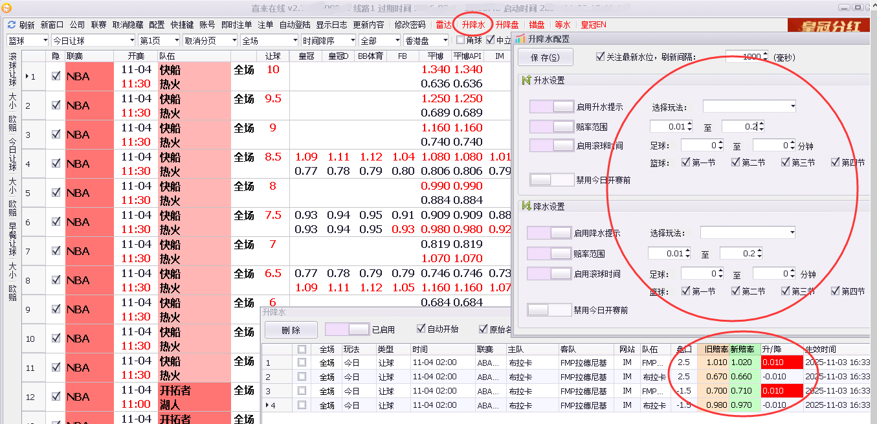
Task: Toggle the 启用升水提示 switch
Action: [x=551, y=107]
